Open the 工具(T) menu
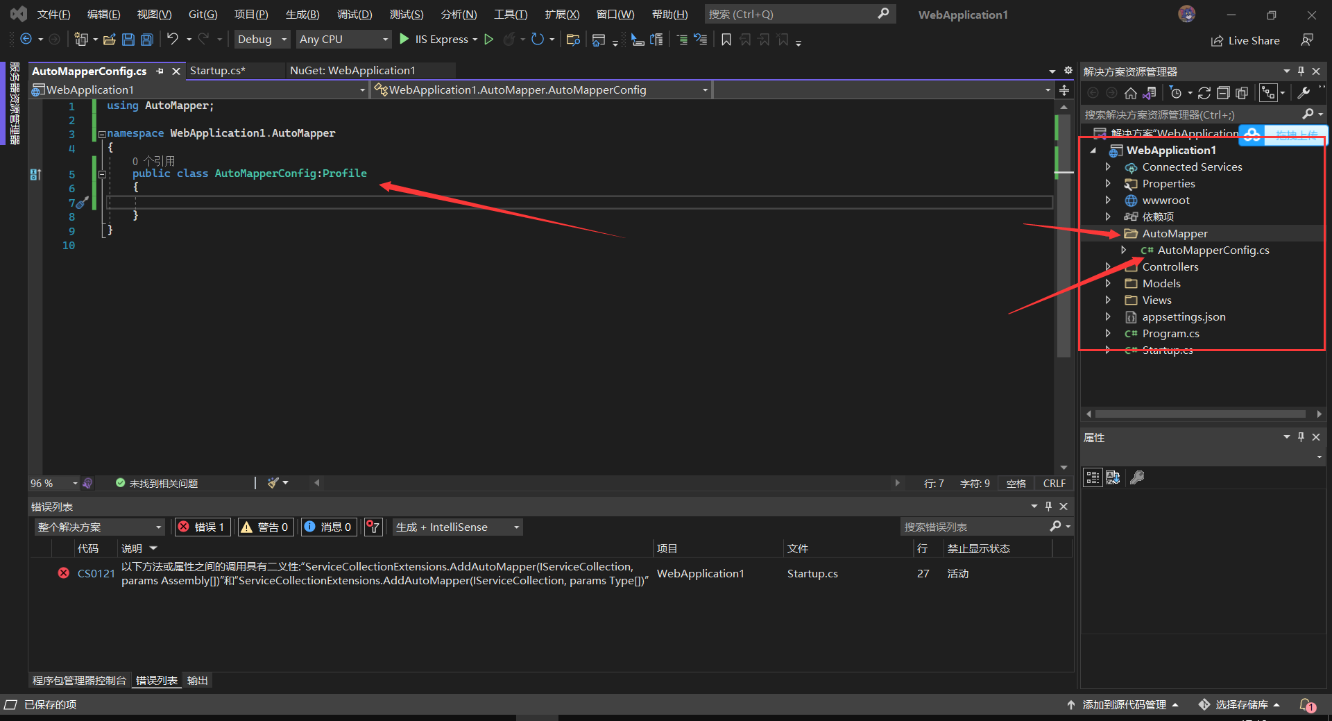Image resolution: width=1332 pixels, height=721 pixels. click(511, 15)
